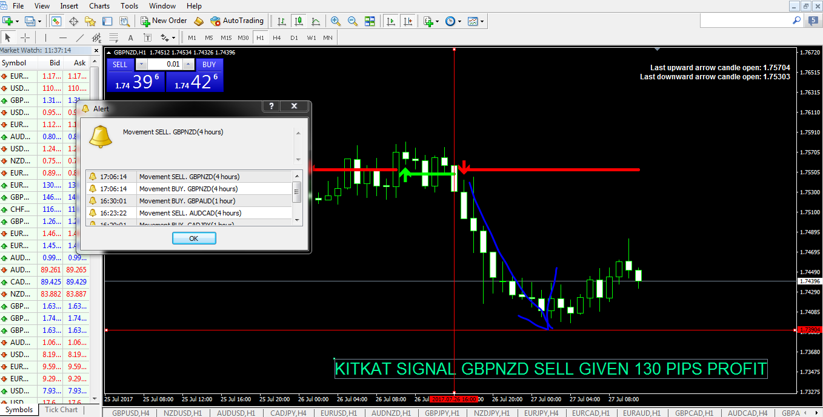Screen dimensions: 823x417
Task: Select the Text Label tool
Action: [x=147, y=38]
